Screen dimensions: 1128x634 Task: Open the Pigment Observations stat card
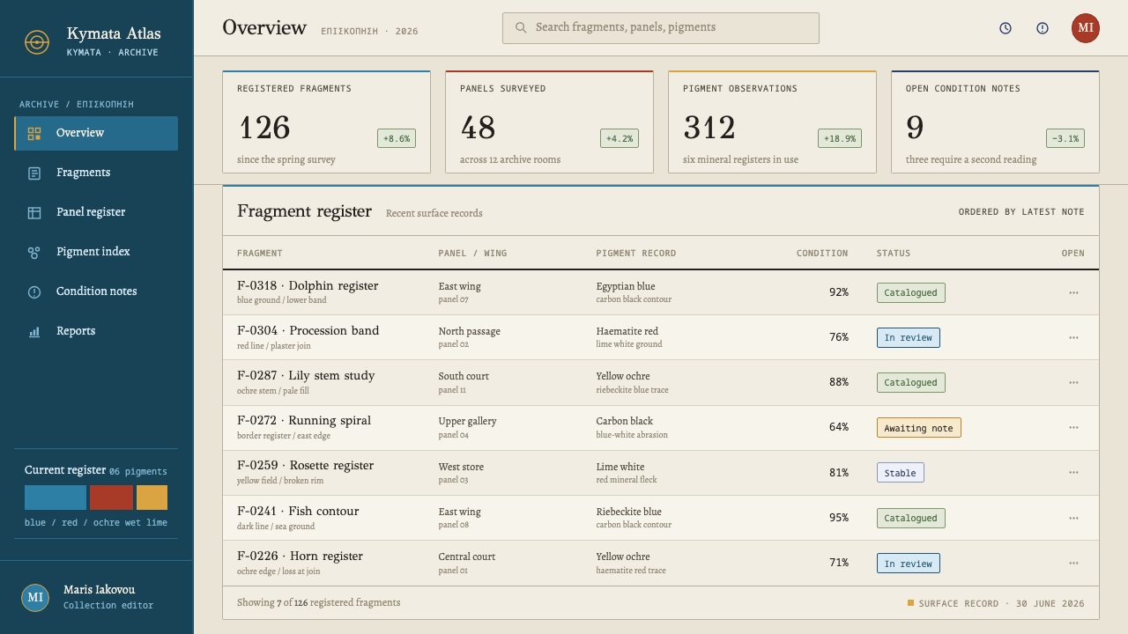point(772,122)
